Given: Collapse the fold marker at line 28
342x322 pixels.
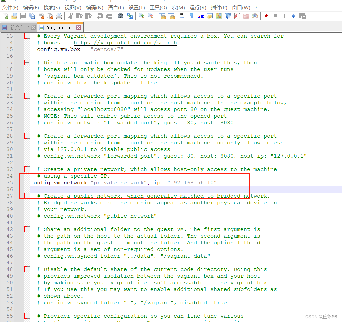Looking at the screenshot, I should 27,136.
